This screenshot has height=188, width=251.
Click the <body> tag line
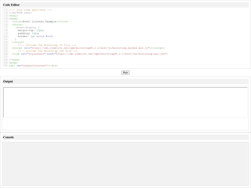click(13, 63)
